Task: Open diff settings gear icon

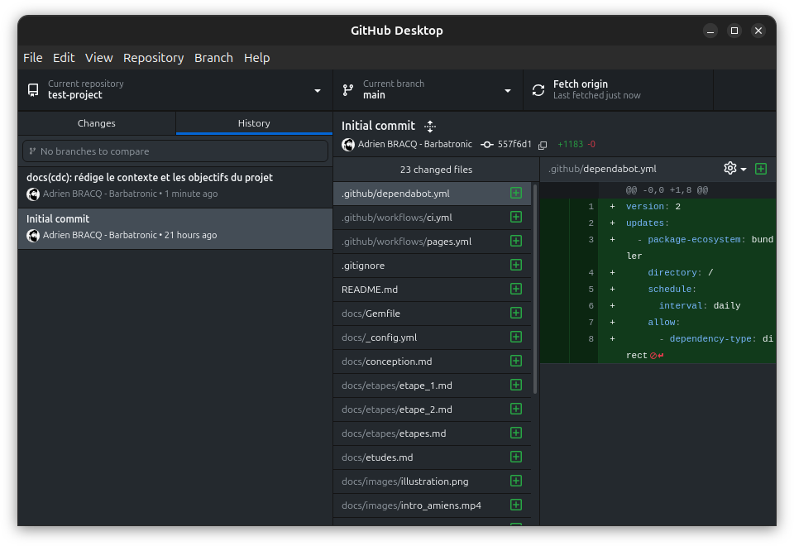Action: pos(729,168)
